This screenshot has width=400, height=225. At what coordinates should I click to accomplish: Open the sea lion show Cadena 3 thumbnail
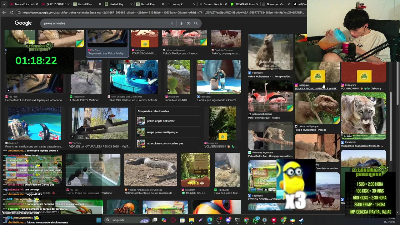(35, 123)
